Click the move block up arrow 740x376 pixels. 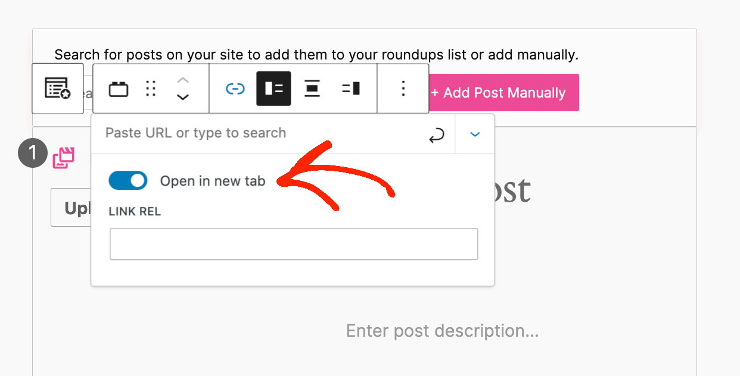(x=182, y=80)
